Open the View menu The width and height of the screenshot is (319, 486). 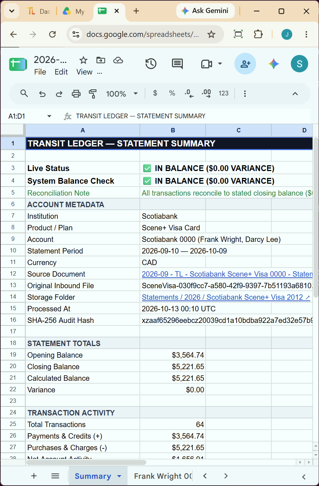pyautogui.click(x=84, y=72)
